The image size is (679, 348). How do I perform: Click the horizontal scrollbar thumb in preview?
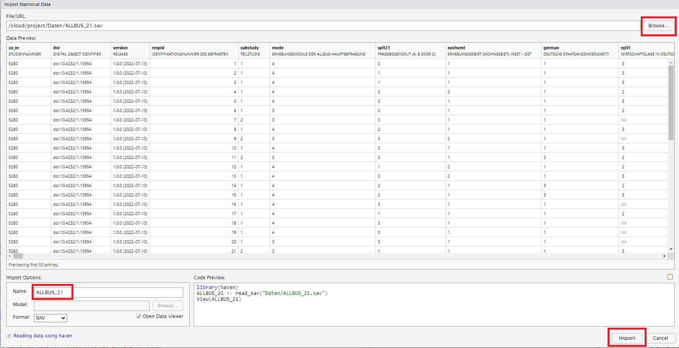(18, 256)
